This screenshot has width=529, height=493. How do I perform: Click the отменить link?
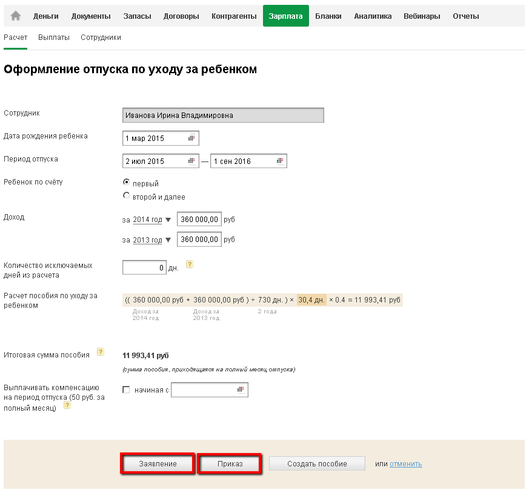point(405,464)
